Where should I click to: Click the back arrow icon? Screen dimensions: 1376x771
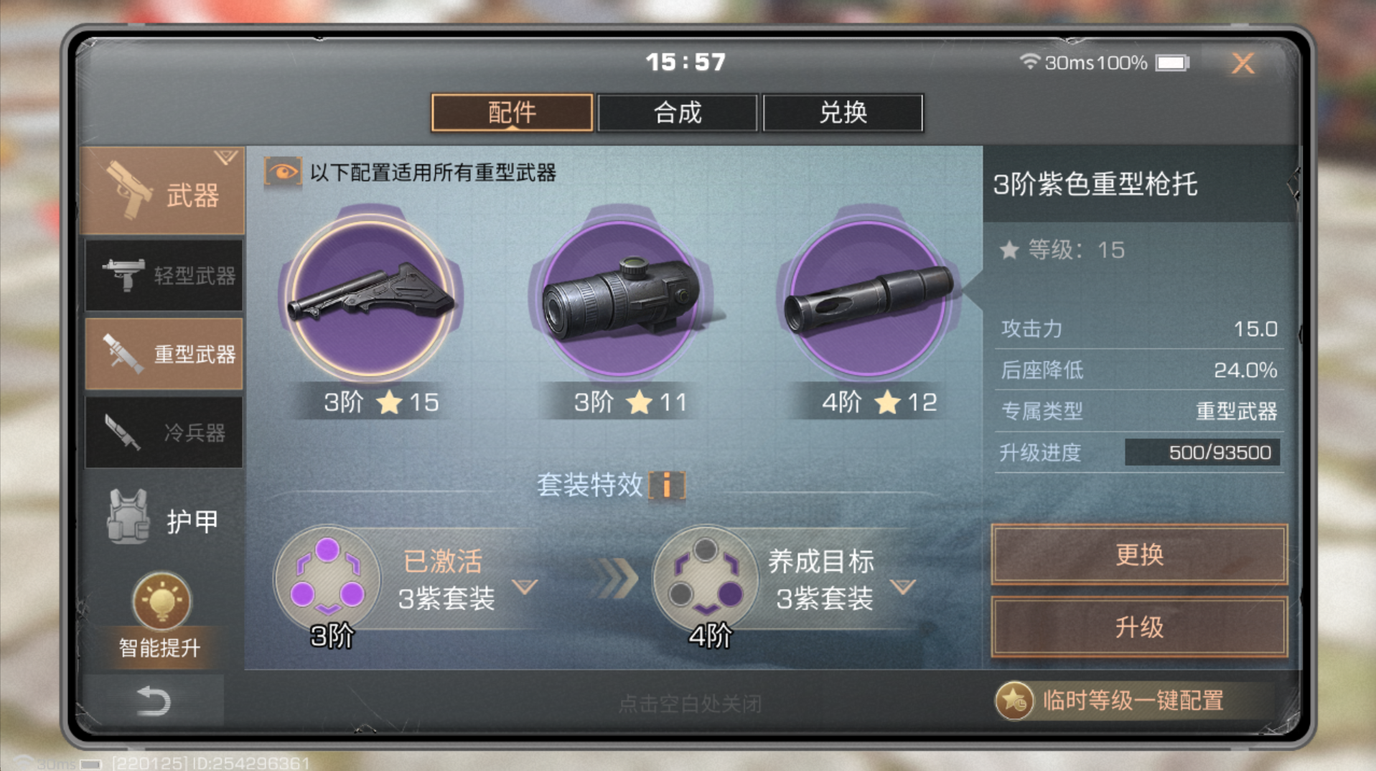point(153,701)
